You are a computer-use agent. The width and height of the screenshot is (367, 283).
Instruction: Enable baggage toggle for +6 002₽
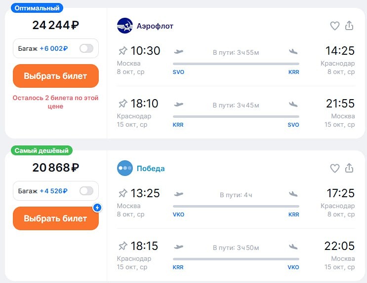(x=86, y=48)
